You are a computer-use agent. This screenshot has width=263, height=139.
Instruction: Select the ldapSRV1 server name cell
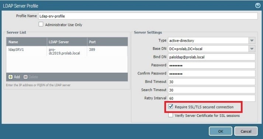coord(27,51)
